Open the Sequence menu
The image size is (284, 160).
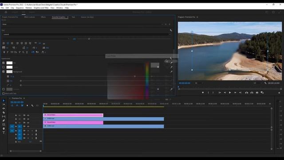[x=20, y=8]
